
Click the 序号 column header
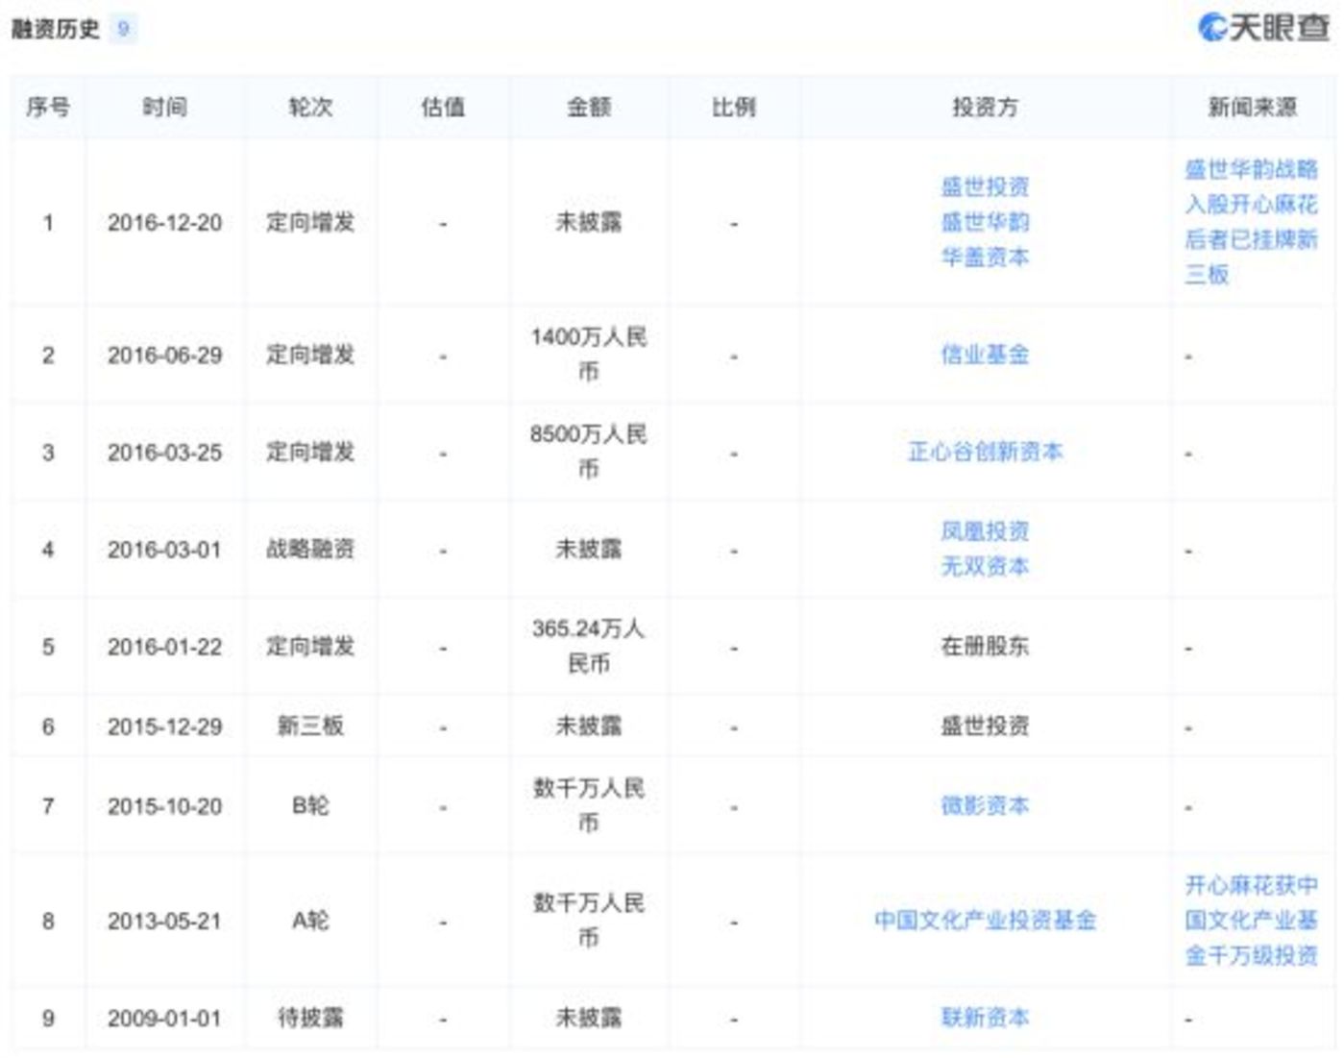[48, 107]
